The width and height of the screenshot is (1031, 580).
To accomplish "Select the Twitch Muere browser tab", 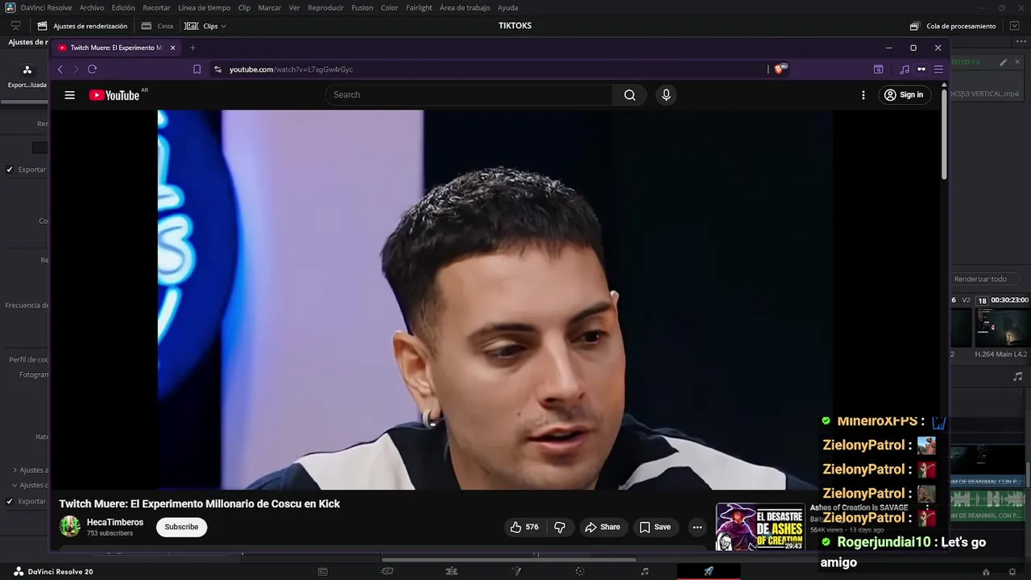I will (x=116, y=48).
